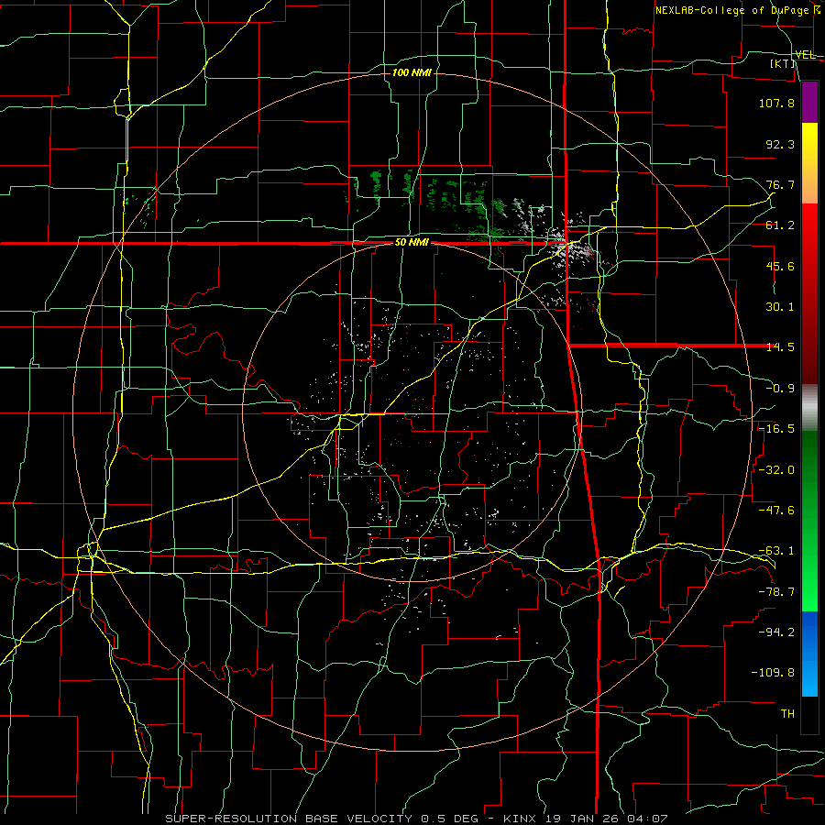Screen dimensions: 825x825
Task: Click the VEL legend heading
Action: pos(805,55)
